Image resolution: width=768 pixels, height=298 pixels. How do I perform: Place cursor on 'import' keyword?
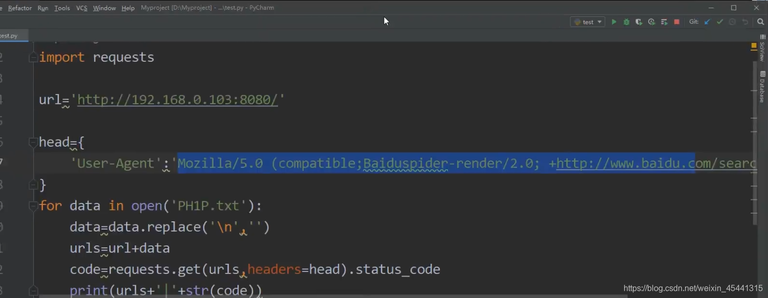coord(62,57)
